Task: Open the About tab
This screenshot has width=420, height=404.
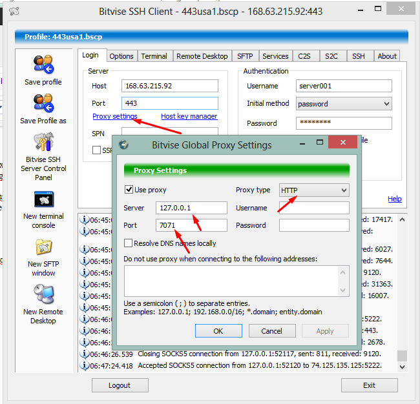Action: (x=387, y=56)
